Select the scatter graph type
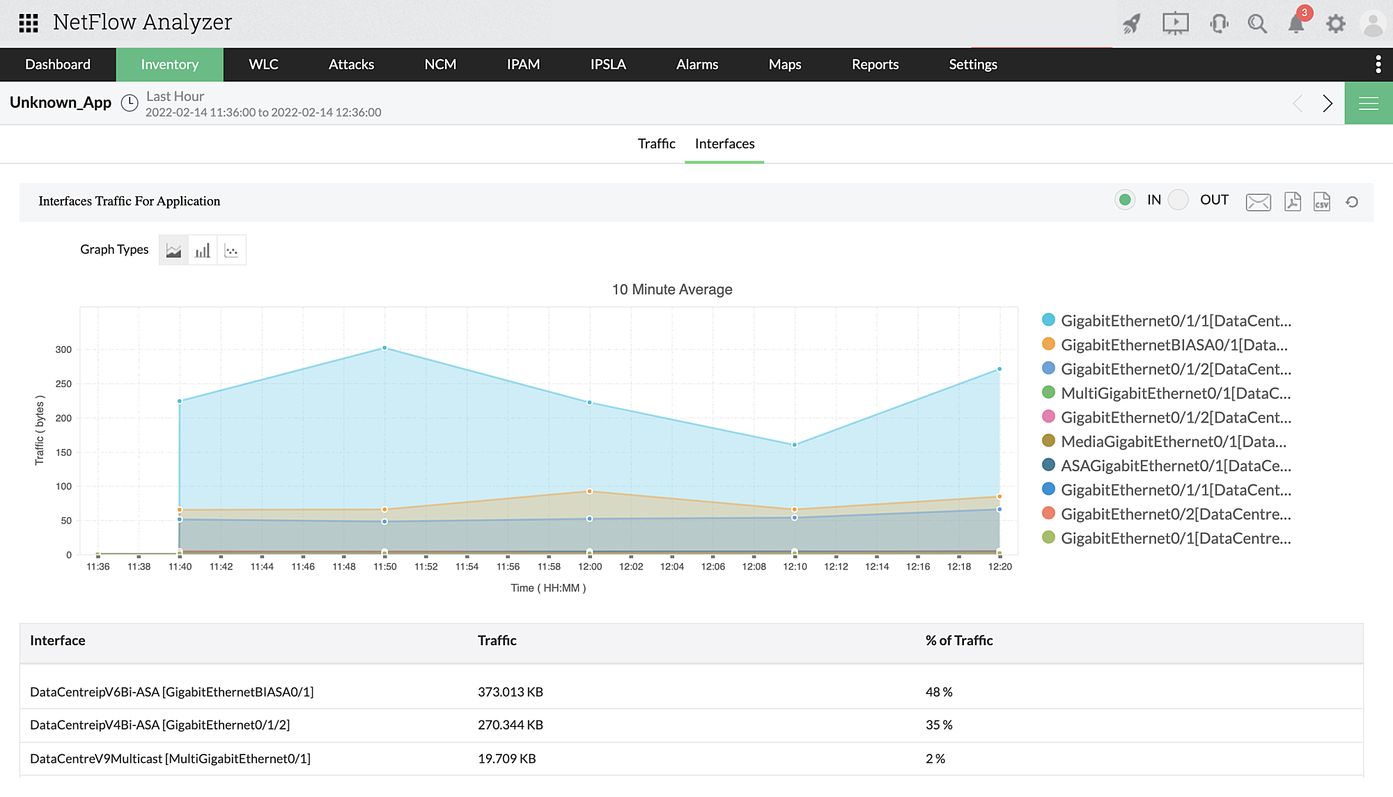The height and width of the screenshot is (797, 1393). pos(232,249)
